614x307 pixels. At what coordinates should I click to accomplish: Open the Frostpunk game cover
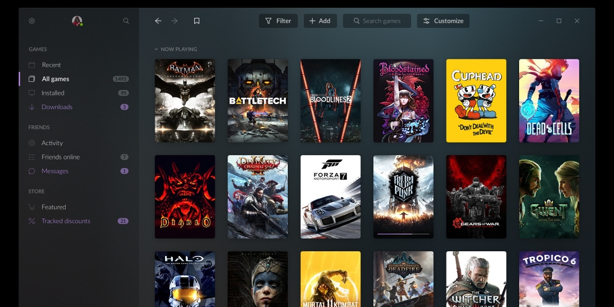tap(403, 197)
